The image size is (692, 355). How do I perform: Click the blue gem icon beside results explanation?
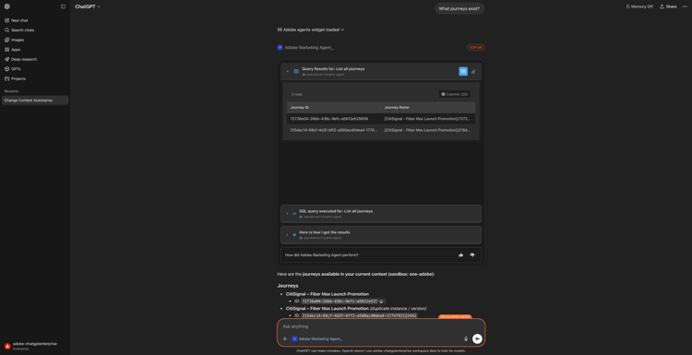tap(294, 234)
